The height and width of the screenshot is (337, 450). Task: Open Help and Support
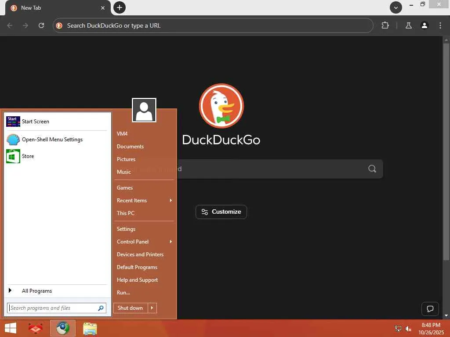(137, 280)
